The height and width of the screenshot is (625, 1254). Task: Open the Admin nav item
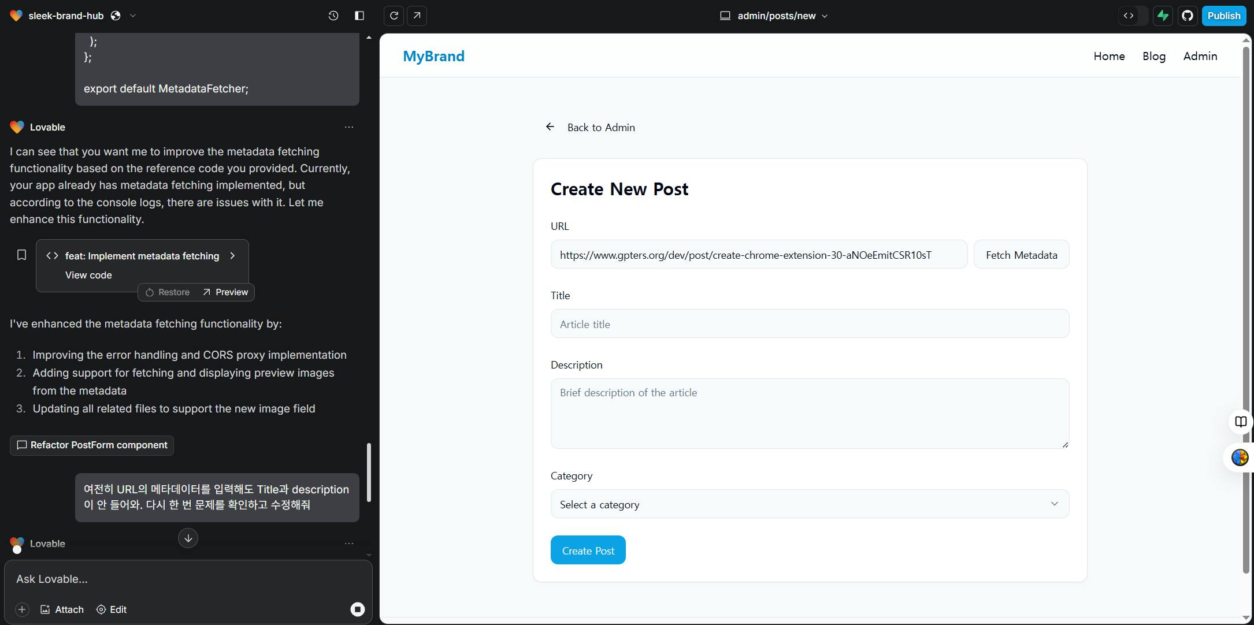(1200, 56)
